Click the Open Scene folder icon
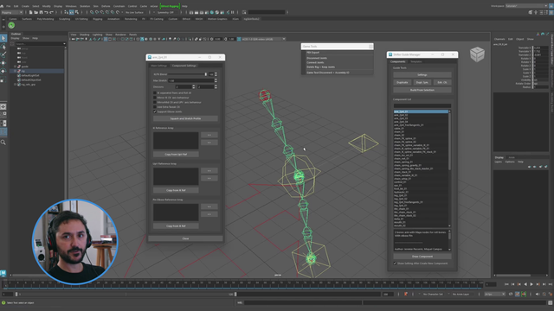The height and width of the screenshot is (311, 554). [35, 12]
